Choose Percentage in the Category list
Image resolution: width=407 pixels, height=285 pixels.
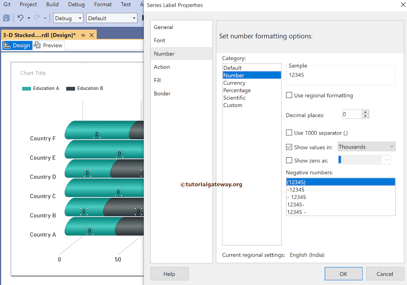(252, 90)
